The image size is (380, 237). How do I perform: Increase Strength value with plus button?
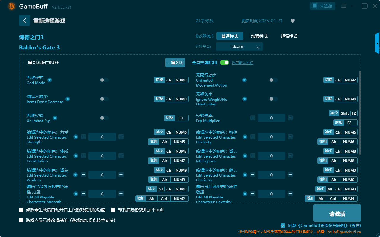pos(121,137)
